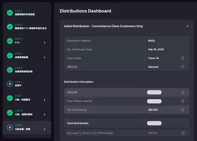Click the Class 7A info icon
Viewport: 197px width, 141px height.
(182, 58)
